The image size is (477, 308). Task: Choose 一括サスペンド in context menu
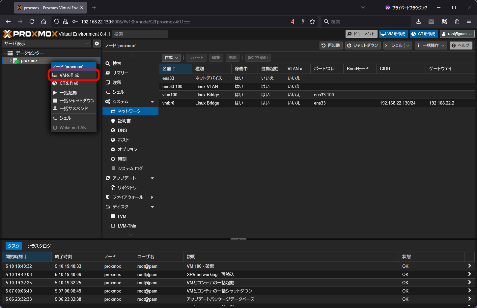pos(73,108)
